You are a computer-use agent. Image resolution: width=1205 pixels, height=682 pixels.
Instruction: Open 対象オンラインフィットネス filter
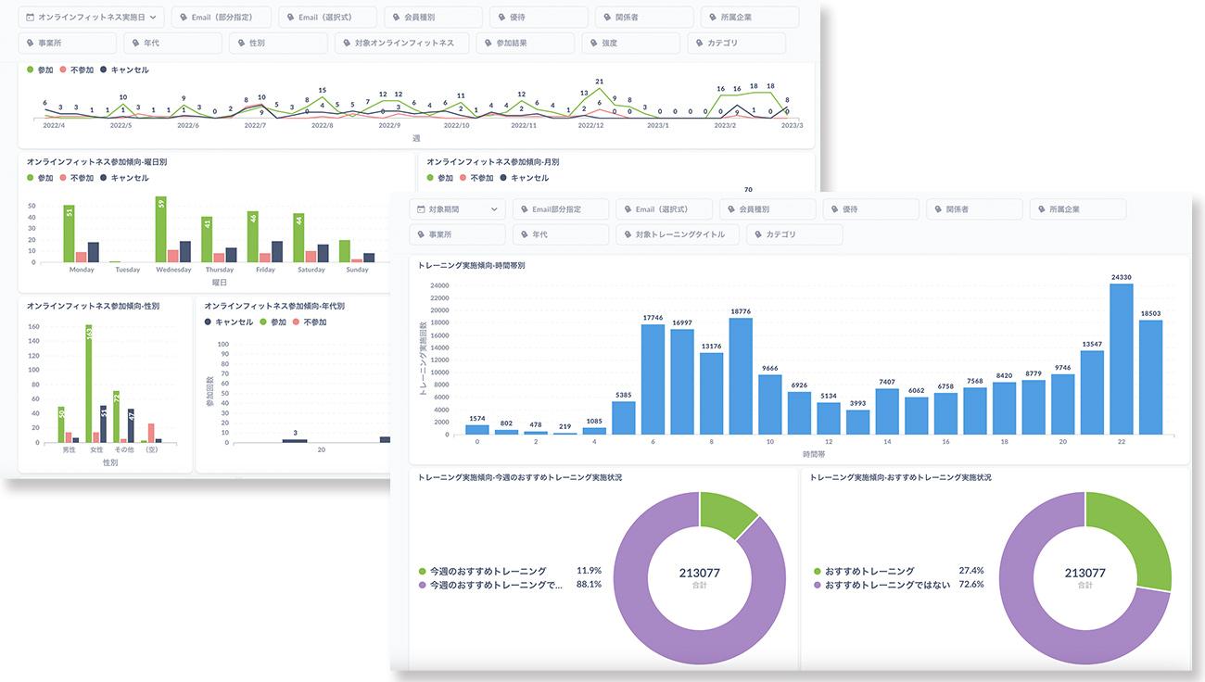point(401,43)
